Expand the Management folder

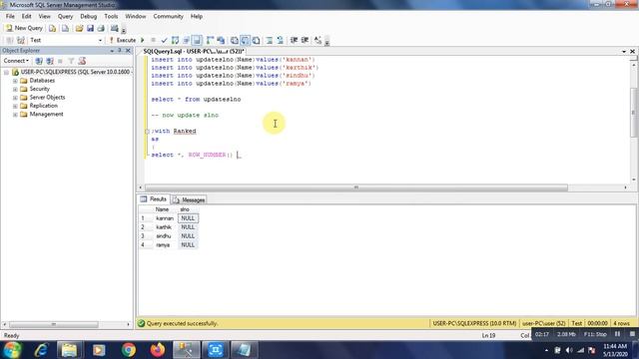click(x=15, y=115)
